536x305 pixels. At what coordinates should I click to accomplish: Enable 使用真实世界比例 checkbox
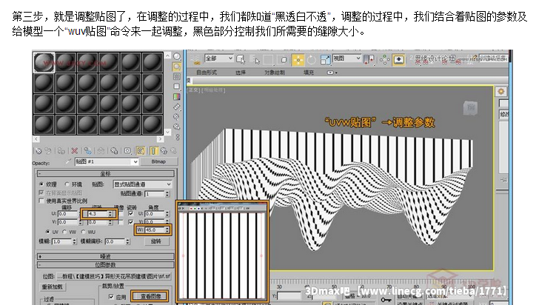pyautogui.click(x=42, y=201)
